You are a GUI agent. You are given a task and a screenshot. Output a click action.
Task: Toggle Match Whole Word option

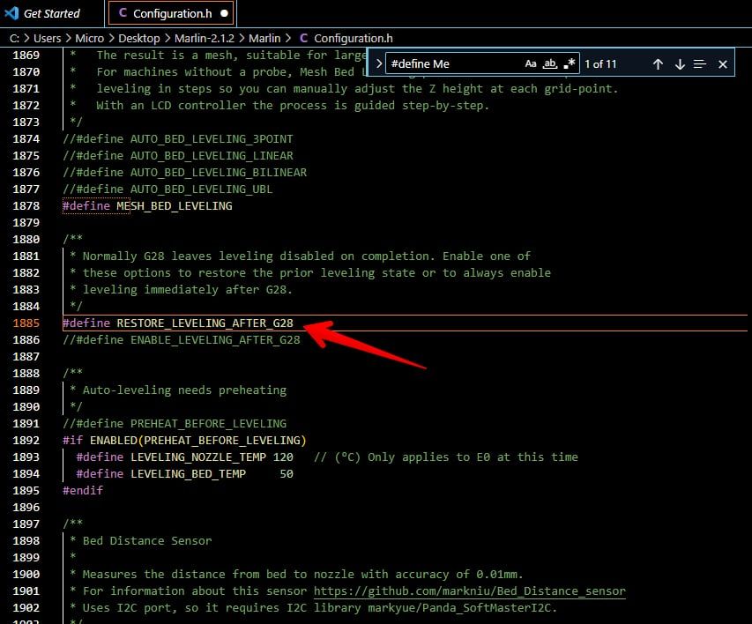[x=550, y=64]
